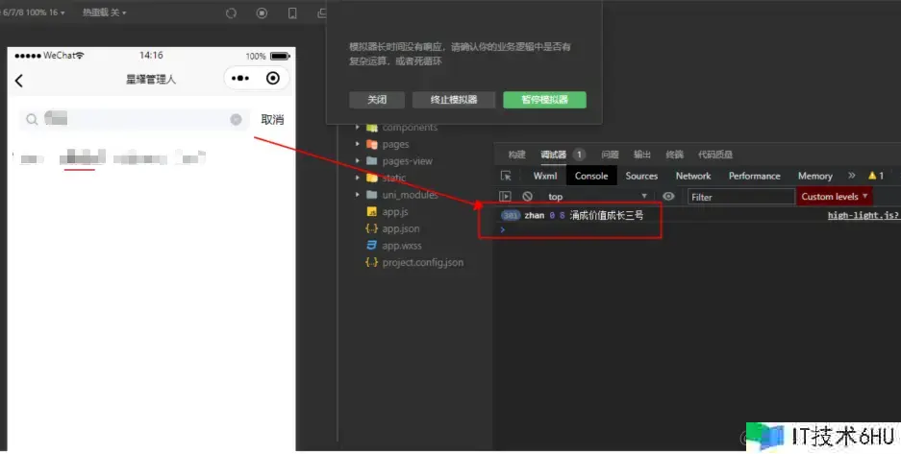This screenshot has height=454, width=901.
Task: Click the stop/record circle icon in toolbar
Action: click(262, 13)
